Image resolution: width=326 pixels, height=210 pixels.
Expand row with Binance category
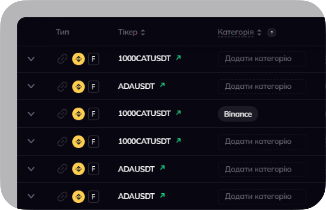click(x=31, y=114)
